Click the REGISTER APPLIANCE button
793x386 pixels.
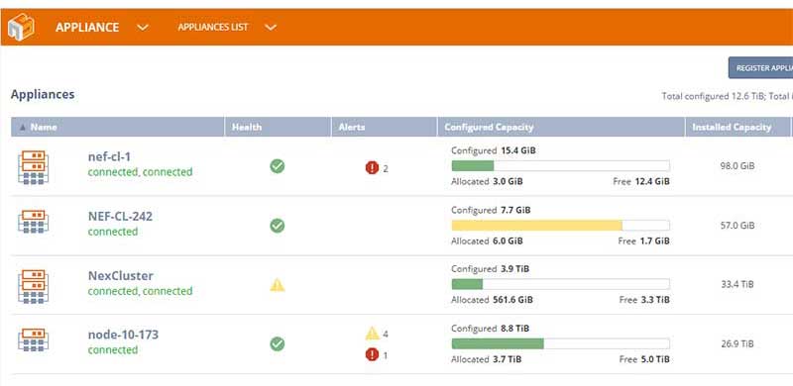760,67
